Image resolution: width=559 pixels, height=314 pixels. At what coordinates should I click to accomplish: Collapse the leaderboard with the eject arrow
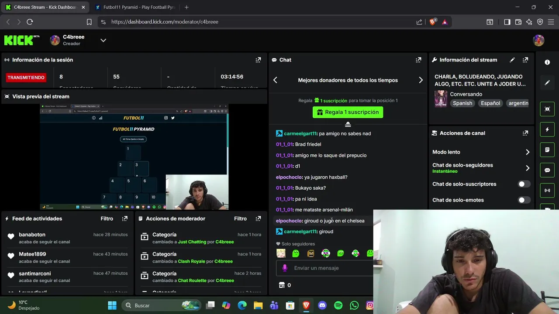pos(348,125)
